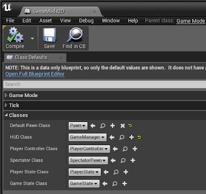This screenshot has width=206, height=194.
Task: Click the Unreal Engine logo
Action: [x=7, y=8]
